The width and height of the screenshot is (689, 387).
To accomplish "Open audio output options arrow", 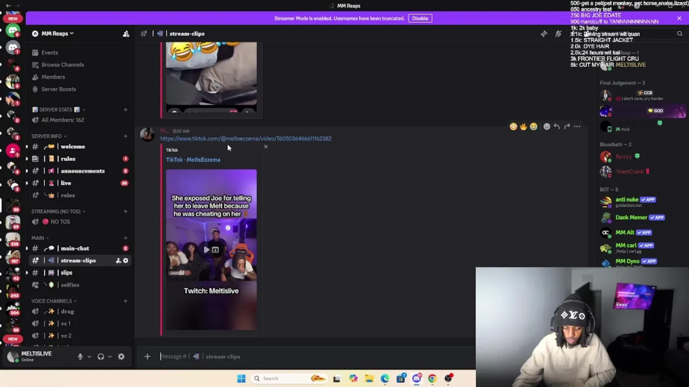I will [x=109, y=356].
